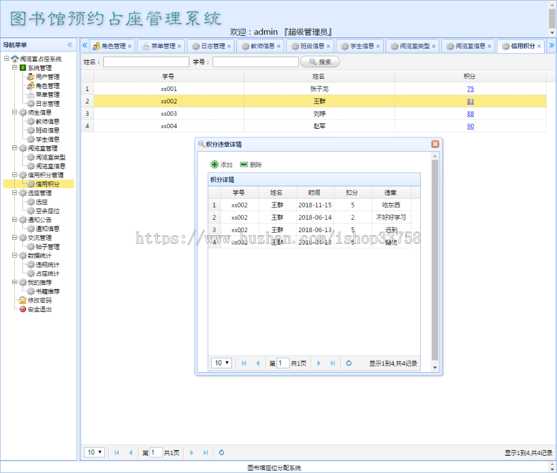
Task: Collapse the 系统管理 tree node
Action: 15,67
